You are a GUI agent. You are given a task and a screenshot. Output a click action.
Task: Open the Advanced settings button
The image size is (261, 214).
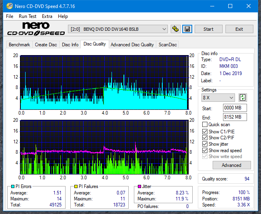click(x=231, y=165)
